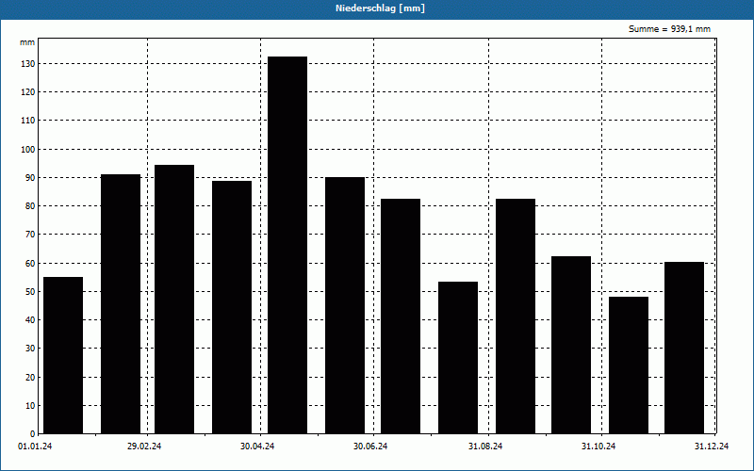The height and width of the screenshot is (471, 754).
Task: Click the third bar reaching 94 mm
Action: tap(174, 300)
